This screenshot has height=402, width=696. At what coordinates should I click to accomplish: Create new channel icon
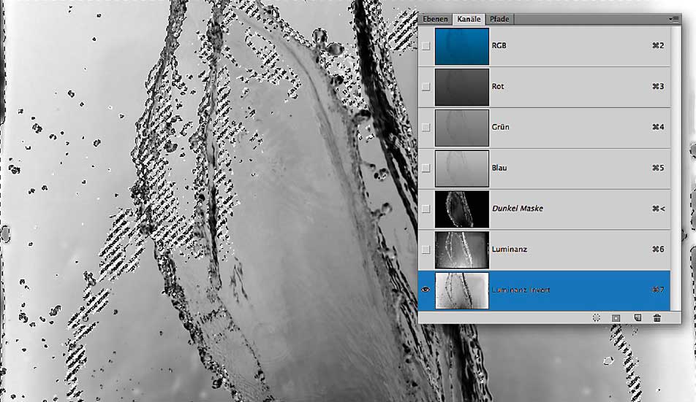[x=638, y=318]
